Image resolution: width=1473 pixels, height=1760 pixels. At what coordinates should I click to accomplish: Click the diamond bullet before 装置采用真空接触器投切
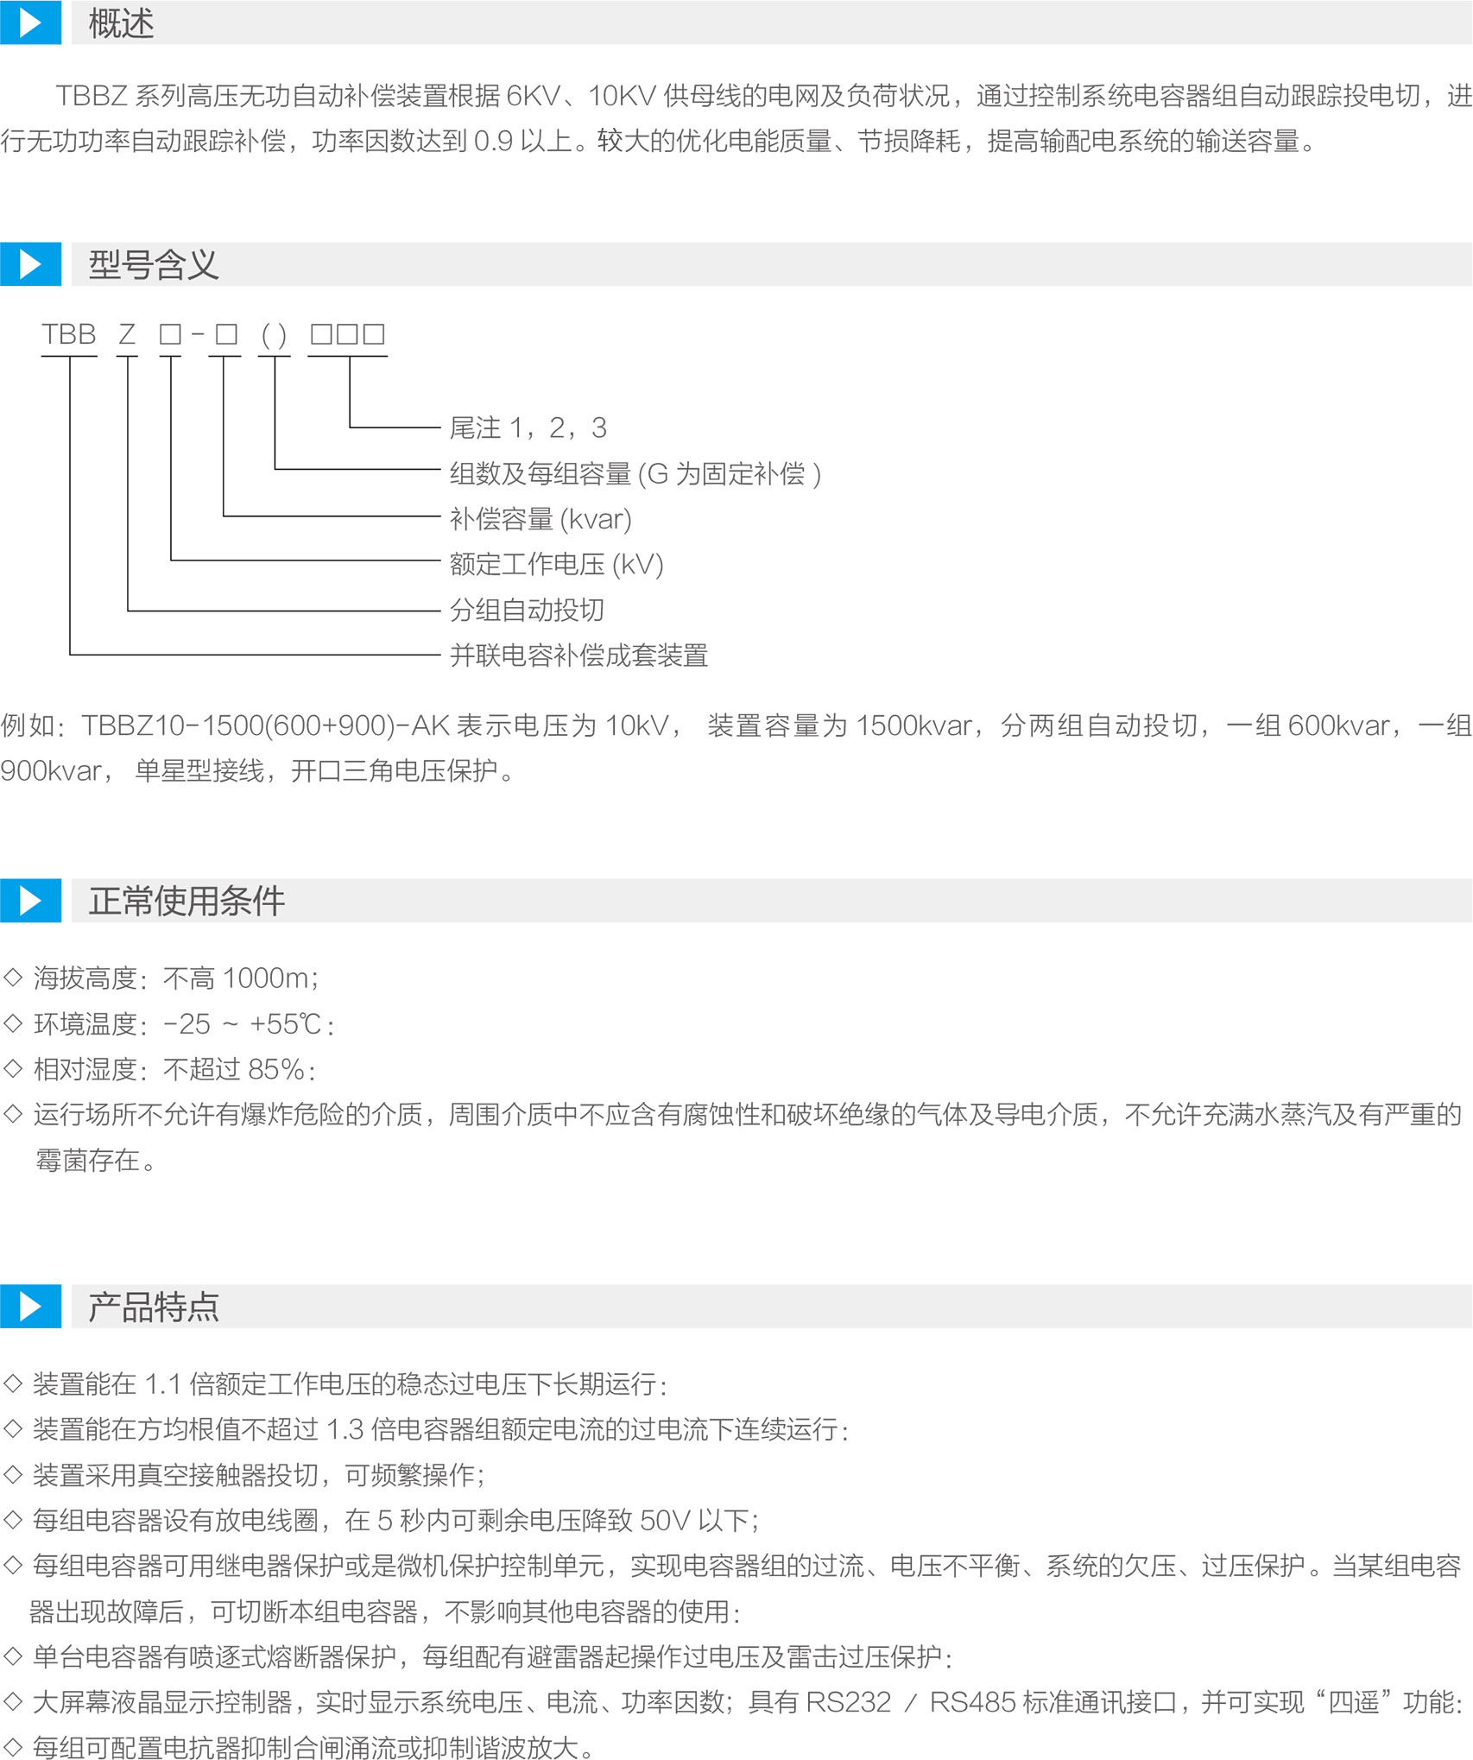pos(13,1474)
